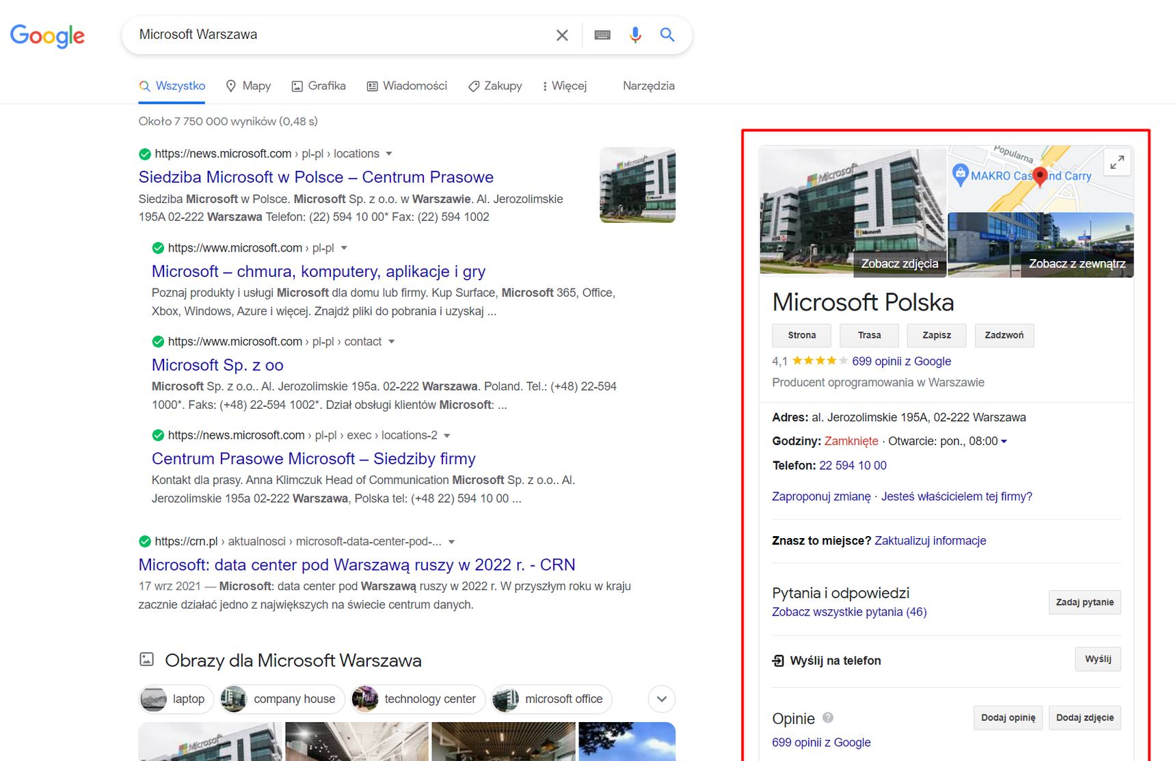Image resolution: width=1176 pixels, height=761 pixels.
Task: Click the first building image thumbnail in Obrazy
Action: tap(210, 741)
